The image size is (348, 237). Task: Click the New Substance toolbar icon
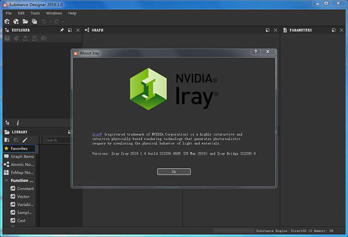[x=7, y=21]
